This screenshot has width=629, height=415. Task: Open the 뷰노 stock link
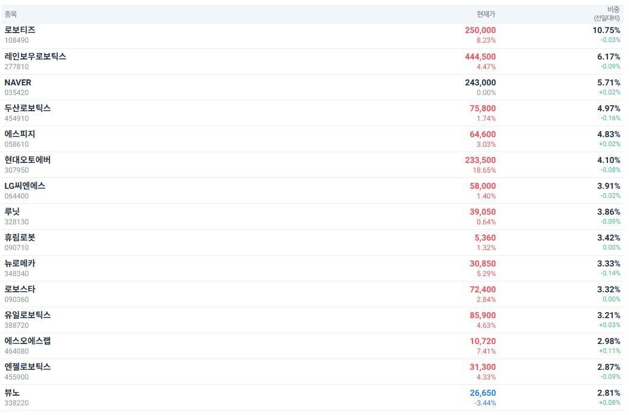12,393
